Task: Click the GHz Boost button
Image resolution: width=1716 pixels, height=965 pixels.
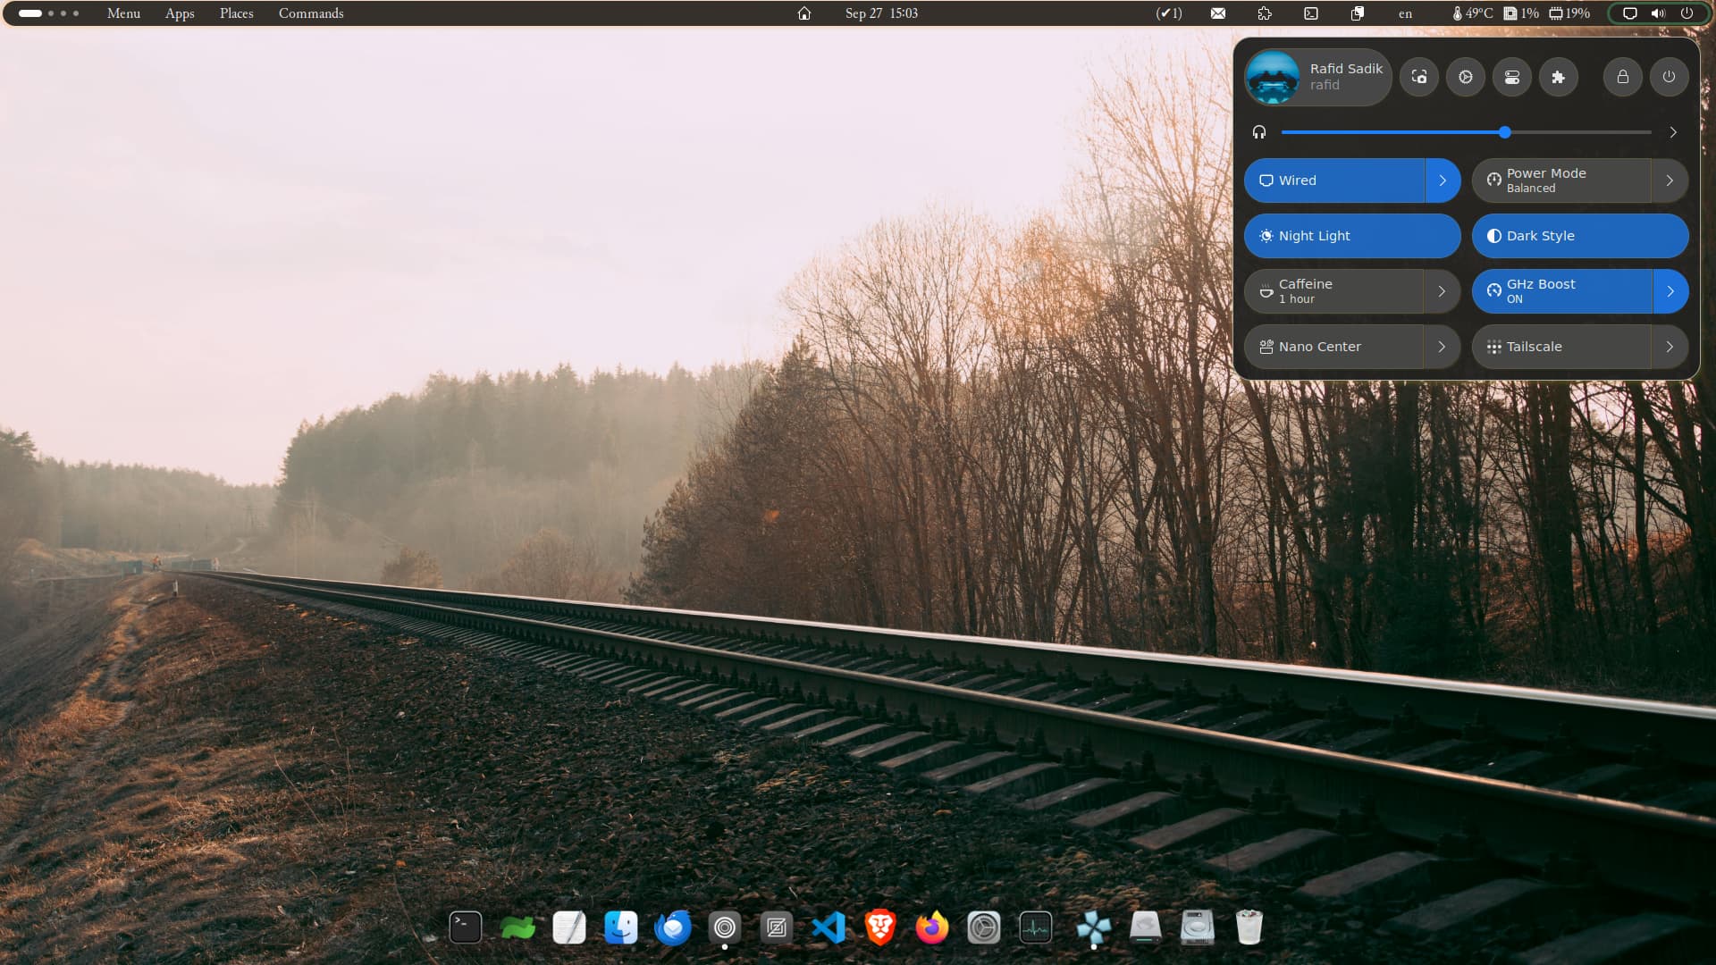Action: (1561, 291)
